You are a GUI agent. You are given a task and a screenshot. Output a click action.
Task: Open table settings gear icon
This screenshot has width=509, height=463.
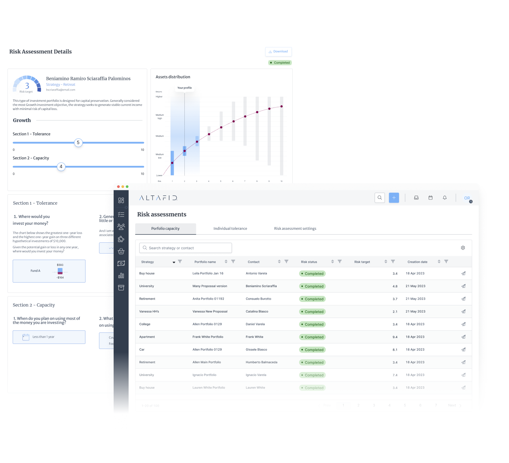(x=463, y=248)
